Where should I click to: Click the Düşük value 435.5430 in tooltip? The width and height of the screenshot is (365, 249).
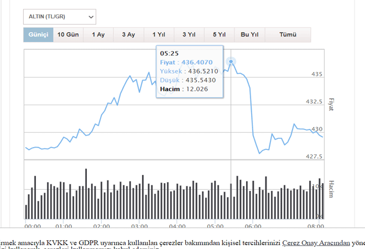click(201, 80)
